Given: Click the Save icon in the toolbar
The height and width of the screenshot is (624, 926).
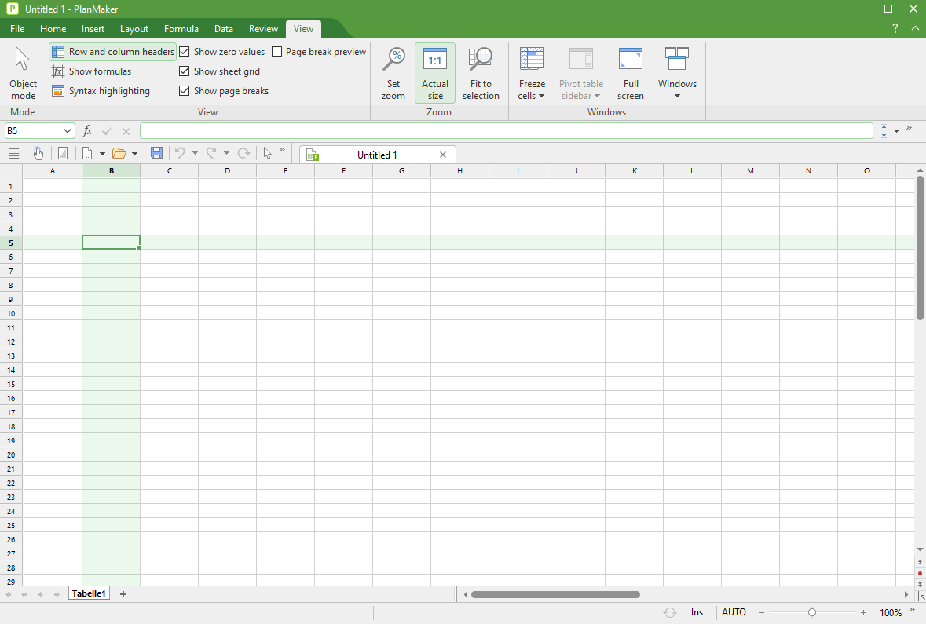Looking at the screenshot, I should click(156, 153).
